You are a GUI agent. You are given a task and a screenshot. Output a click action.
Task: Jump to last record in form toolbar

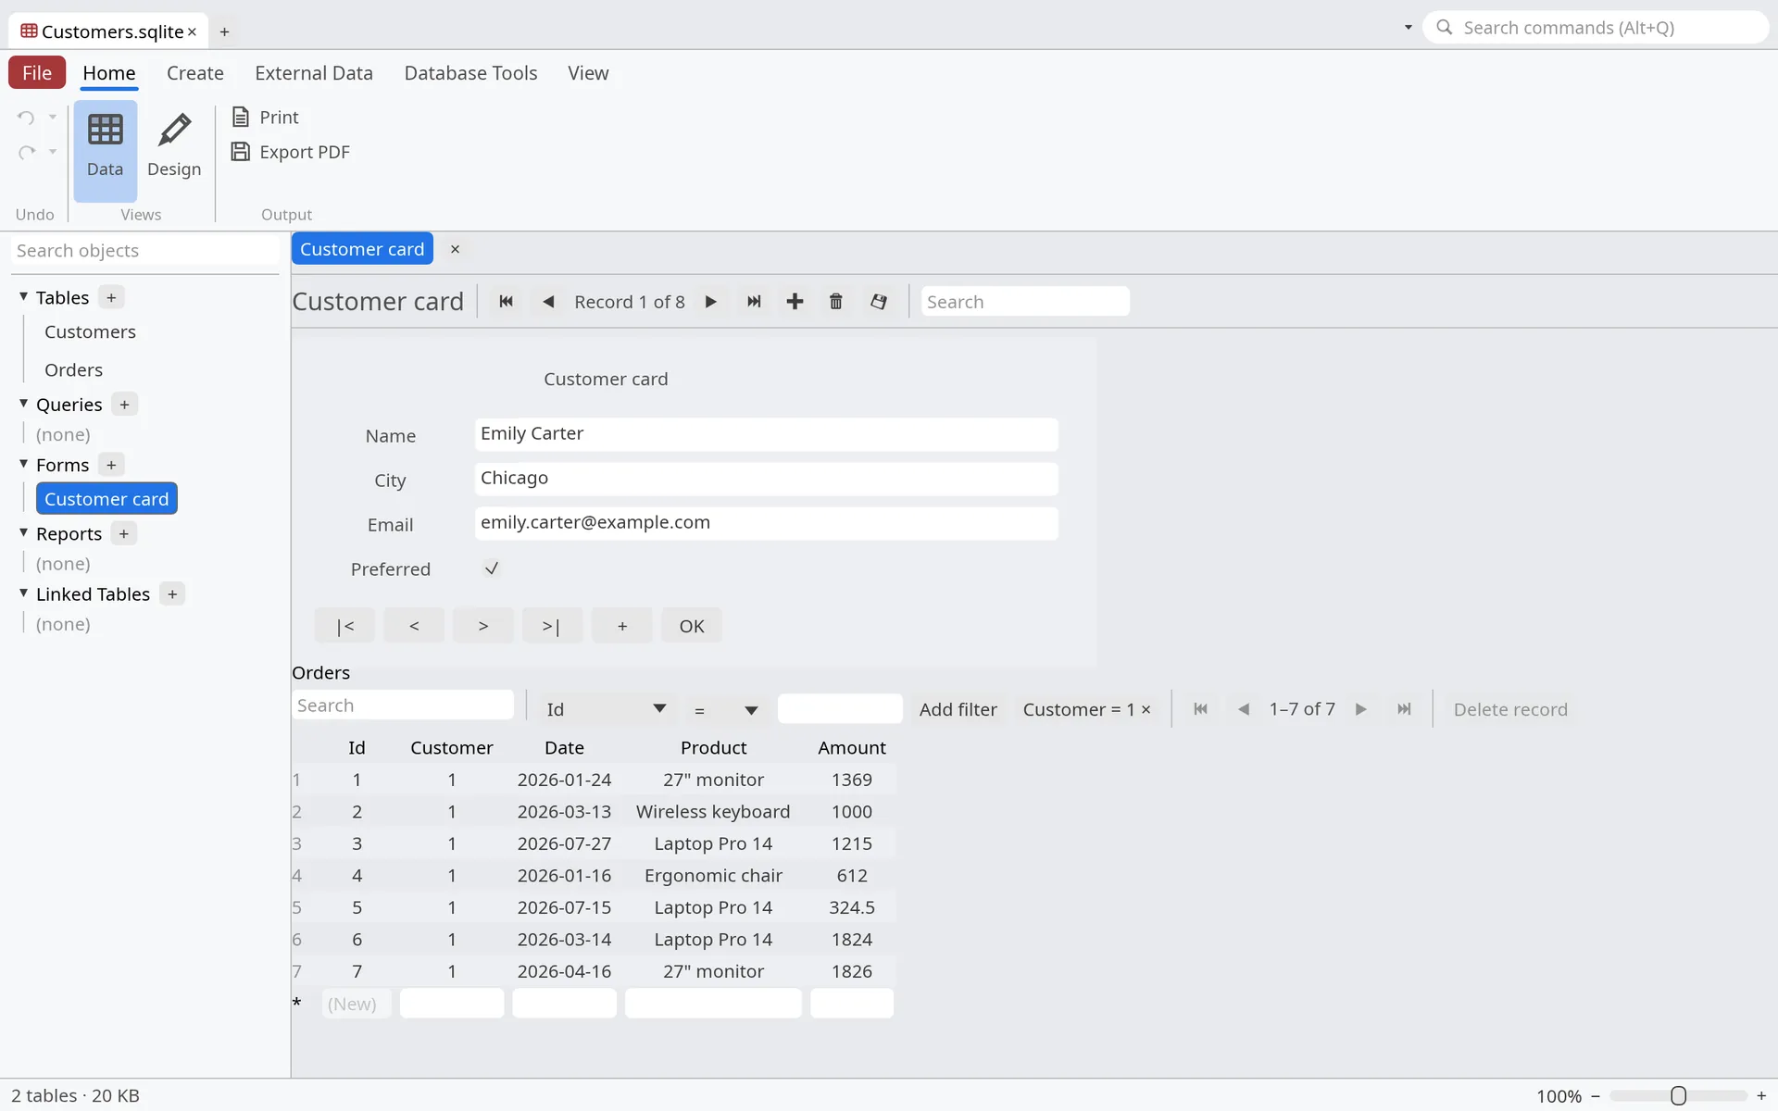[x=754, y=302]
